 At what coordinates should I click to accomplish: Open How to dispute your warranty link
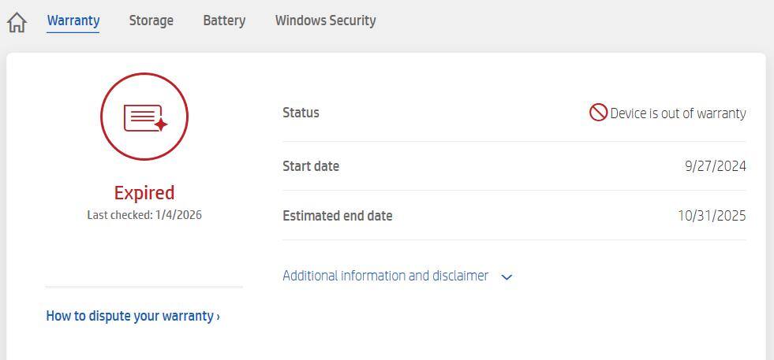pos(129,316)
